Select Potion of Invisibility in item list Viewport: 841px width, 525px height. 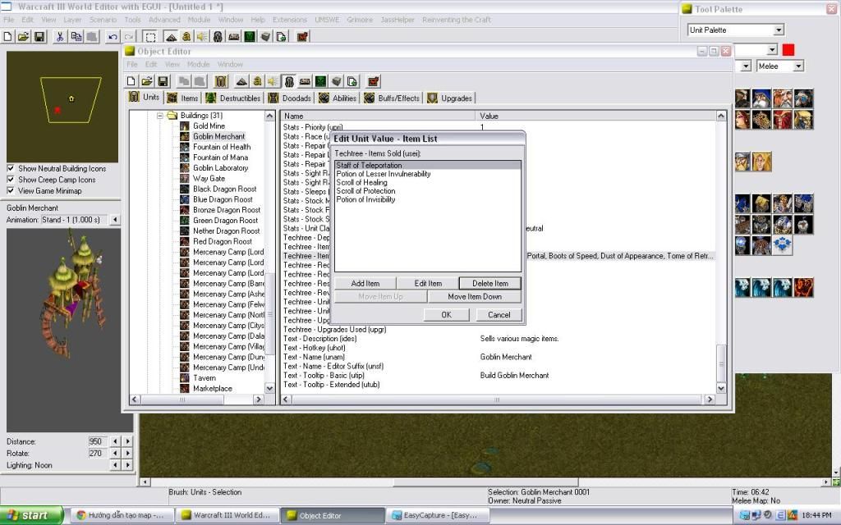pyautogui.click(x=365, y=199)
